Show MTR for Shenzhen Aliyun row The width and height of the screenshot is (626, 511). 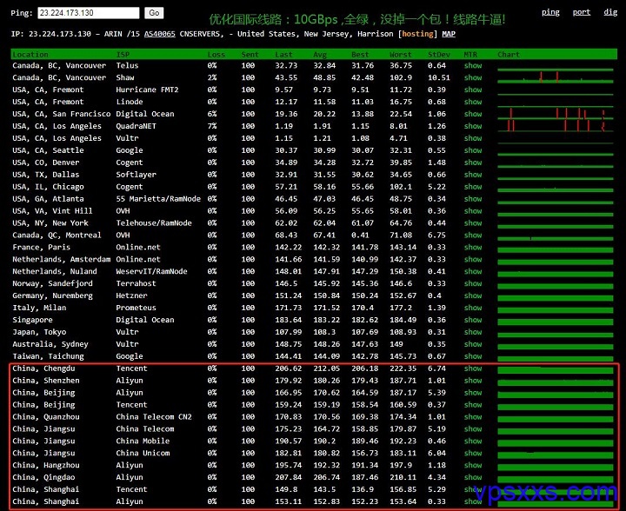[x=473, y=381]
